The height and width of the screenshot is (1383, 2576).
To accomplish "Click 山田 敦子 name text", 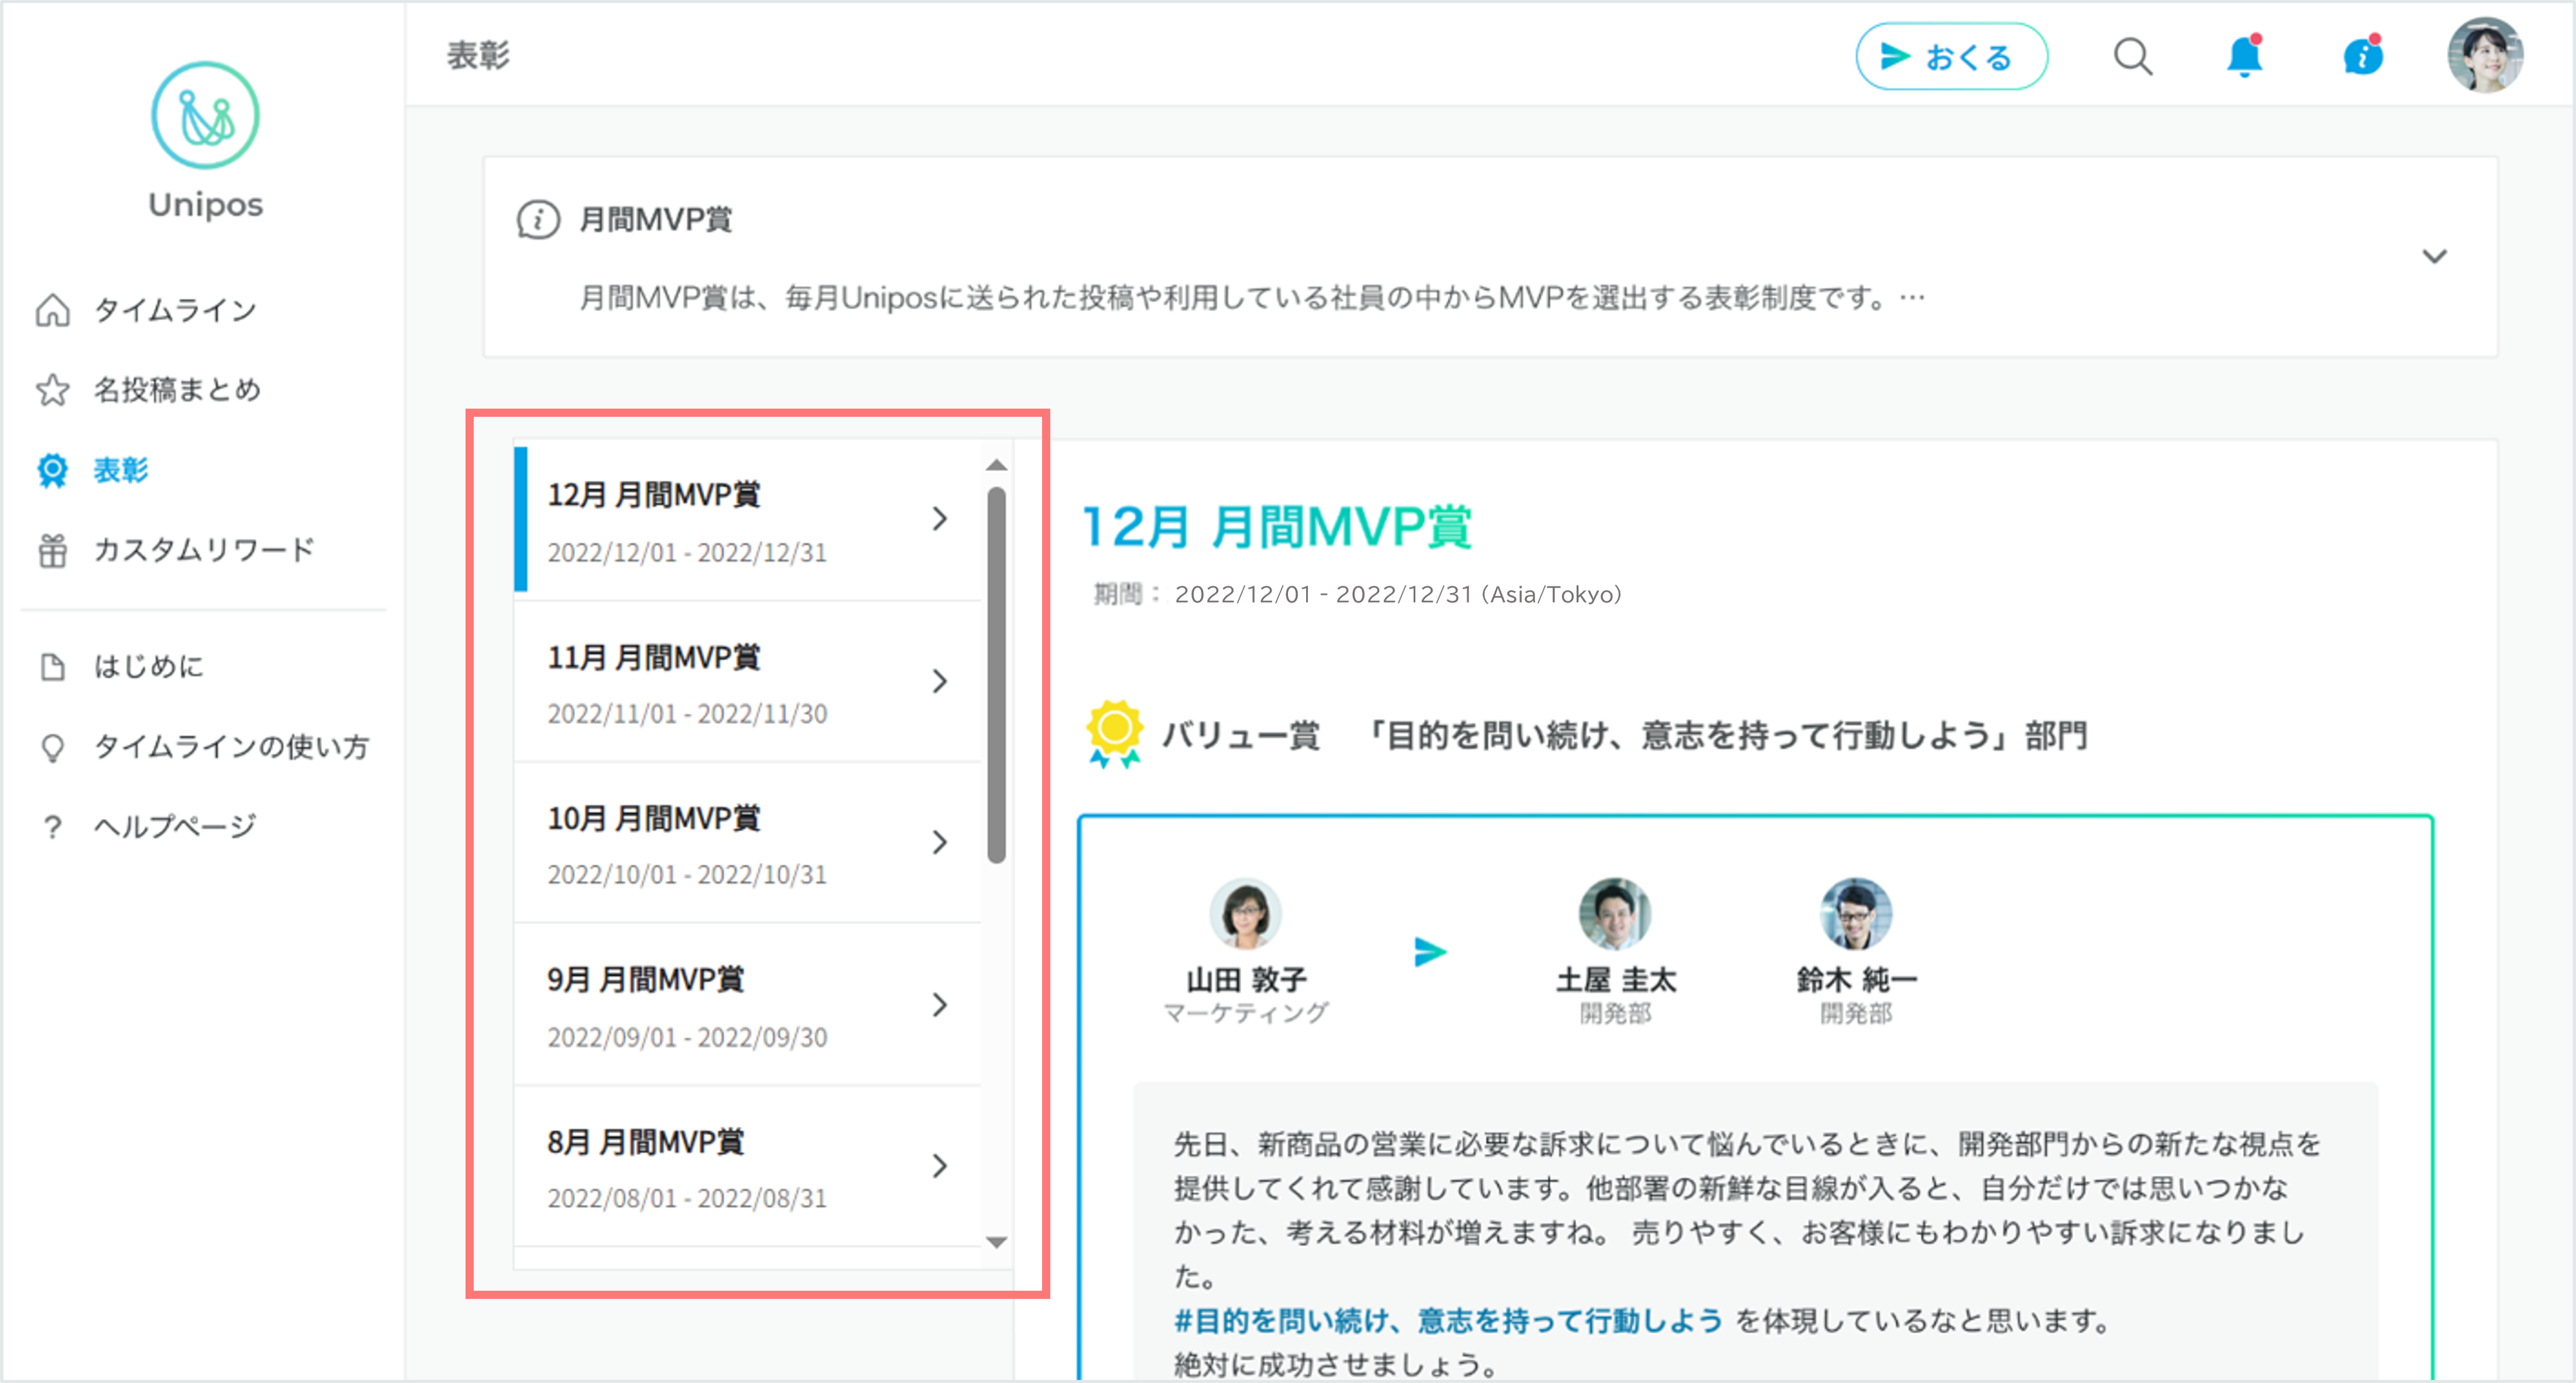I will (x=1246, y=979).
